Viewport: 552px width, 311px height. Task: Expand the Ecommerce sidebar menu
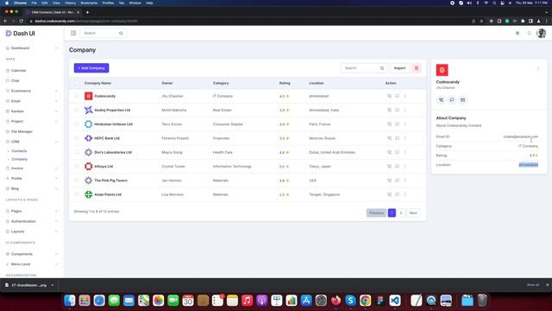point(32,91)
